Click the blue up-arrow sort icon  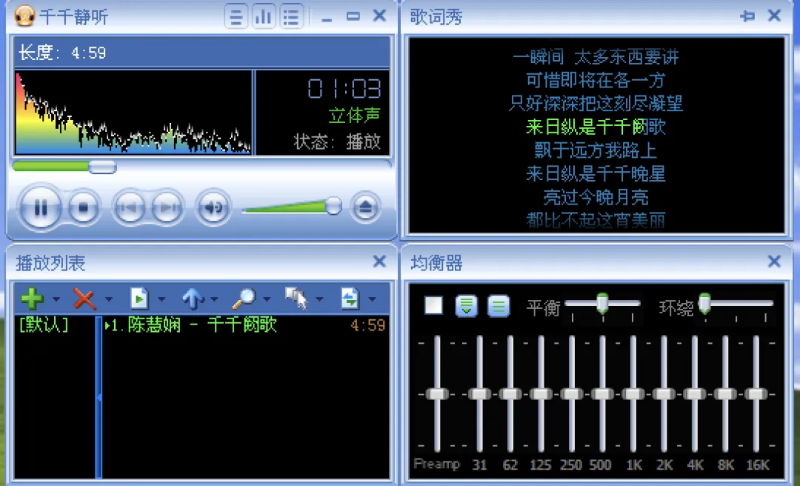[193, 299]
